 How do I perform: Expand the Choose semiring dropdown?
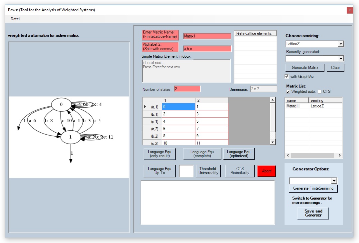[x=340, y=44]
